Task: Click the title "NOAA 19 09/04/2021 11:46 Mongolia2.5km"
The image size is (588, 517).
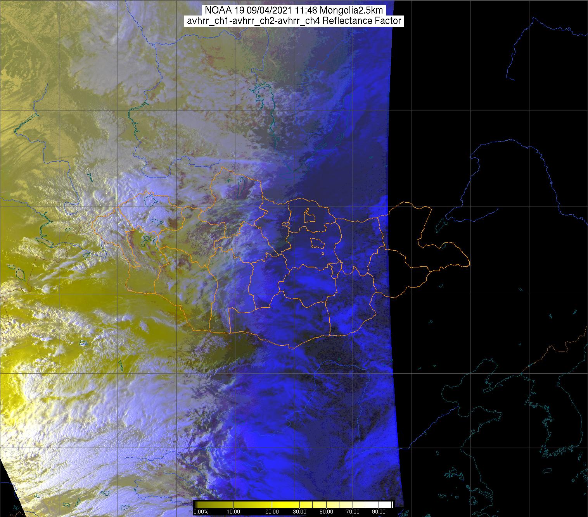Action: (x=294, y=10)
